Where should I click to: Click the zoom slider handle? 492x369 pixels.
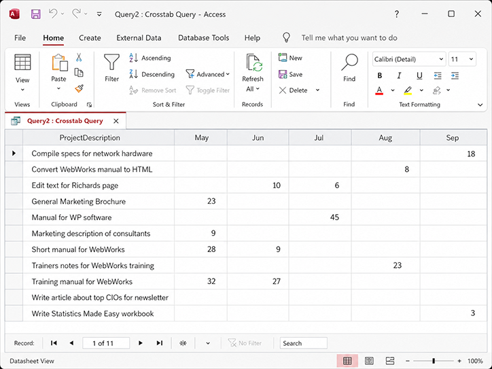pyautogui.click(x=434, y=361)
